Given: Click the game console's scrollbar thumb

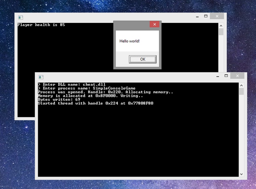Looking at the screenshot, I should [x=221, y=32].
